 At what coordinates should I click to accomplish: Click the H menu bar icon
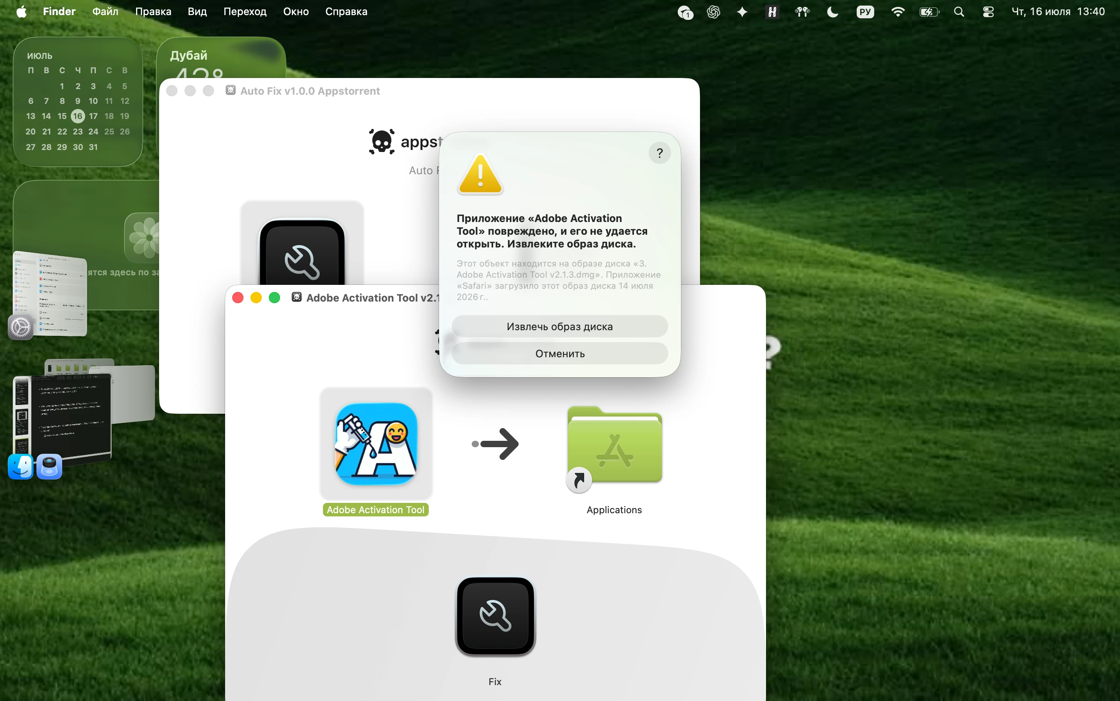click(772, 12)
